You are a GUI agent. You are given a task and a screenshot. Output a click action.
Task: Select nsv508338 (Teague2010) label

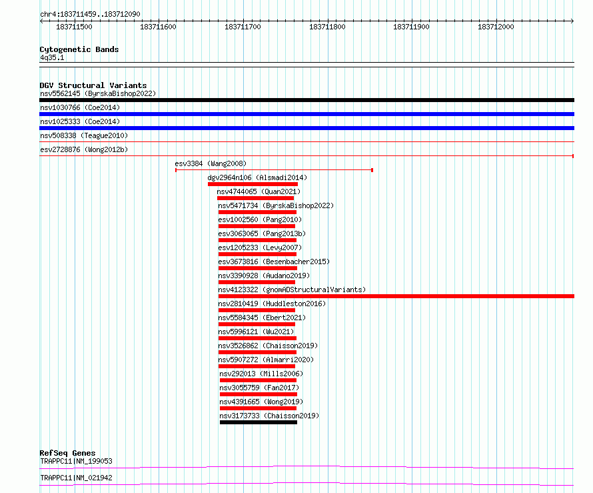point(84,135)
